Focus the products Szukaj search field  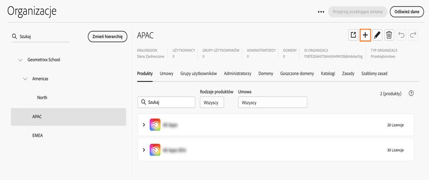166,102
